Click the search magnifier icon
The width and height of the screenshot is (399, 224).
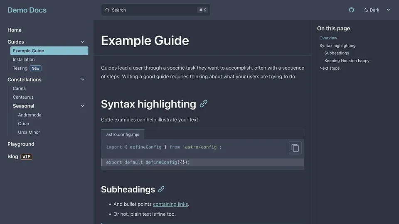click(x=107, y=10)
